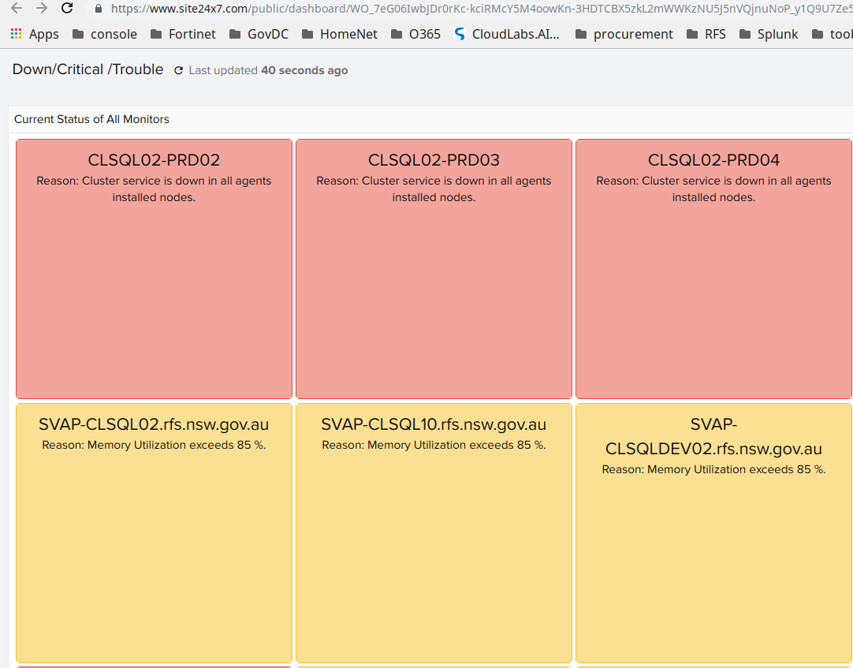Open the SVAP-CLSQLDEV02.rfs.nsw.gov.au monitor tile
The width and height of the screenshot is (853, 668).
coord(713,533)
